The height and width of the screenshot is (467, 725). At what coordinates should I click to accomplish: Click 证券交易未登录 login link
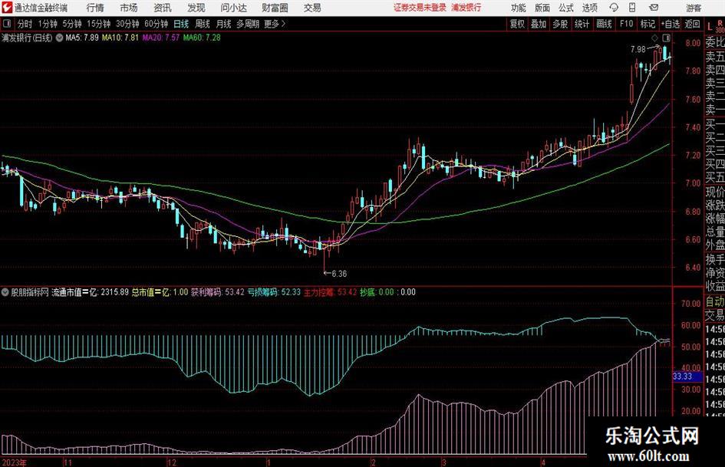(x=420, y=8)
